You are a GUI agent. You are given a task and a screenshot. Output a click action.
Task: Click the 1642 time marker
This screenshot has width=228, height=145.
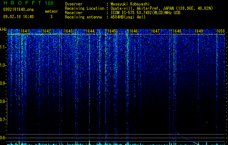click(x=46, y=31)
